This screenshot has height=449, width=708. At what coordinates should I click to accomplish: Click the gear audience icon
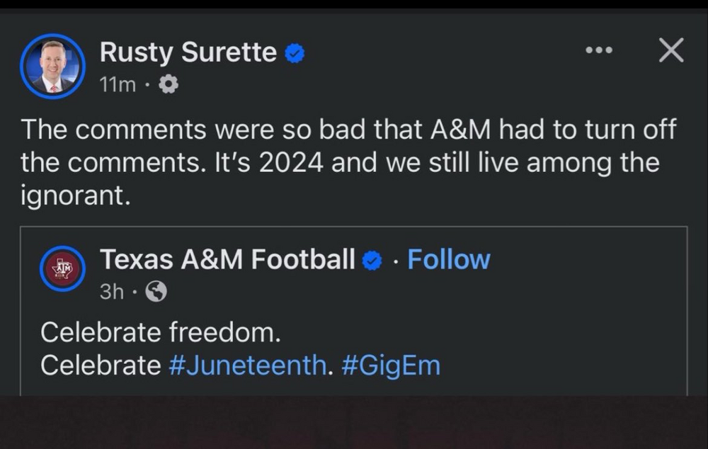[168, 85]
